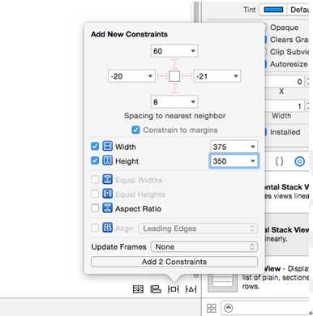The width and height of the screenshot is (313, 316).
Task: Switch library to grid view icon
Action: pyautogui.click(x=212, y=308)
